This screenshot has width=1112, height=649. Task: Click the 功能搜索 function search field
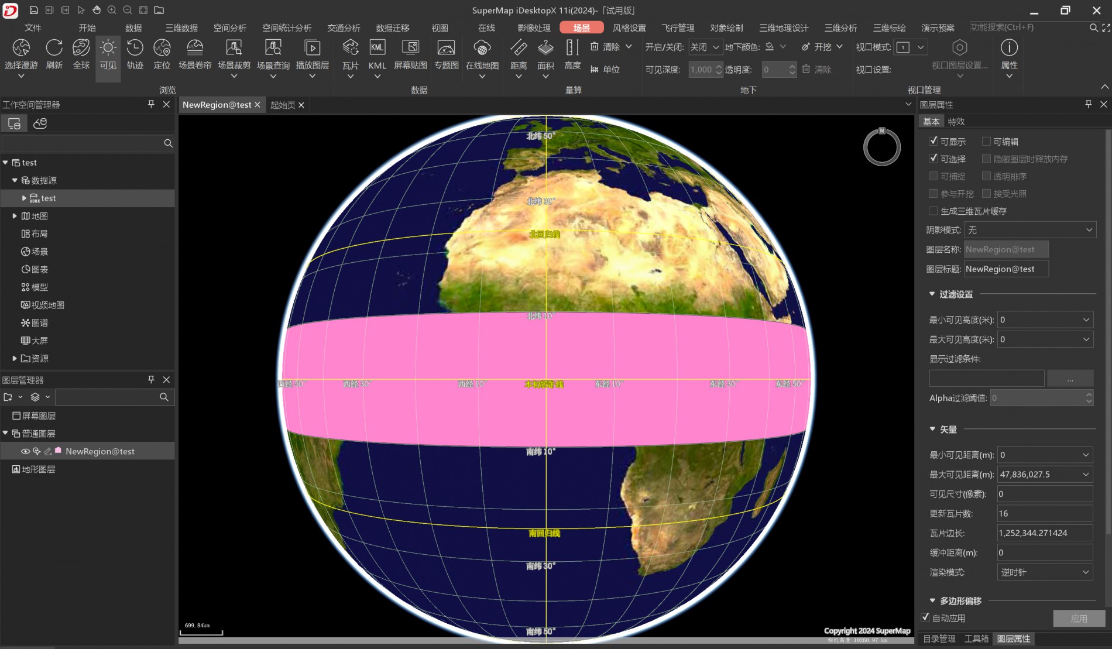point(1028,28)
